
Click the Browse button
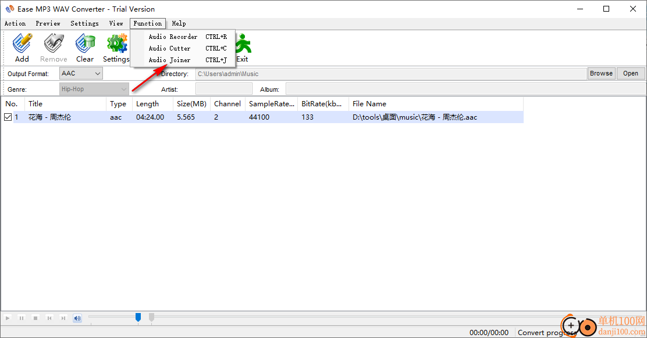tap(601, 73)
